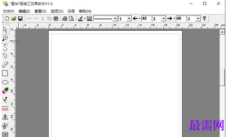Print the document with printer icon
Image resolution: width=231 pixels, height=137 pixels.
[65, 19]
